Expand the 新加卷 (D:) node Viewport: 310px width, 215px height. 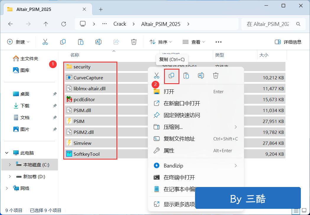tap(10, 177)
